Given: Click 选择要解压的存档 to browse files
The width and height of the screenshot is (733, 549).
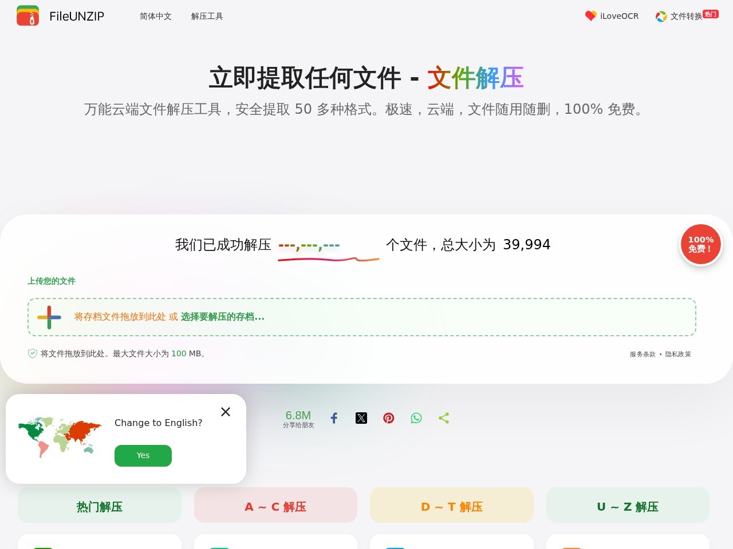Looking at the screenshot, I should point(223,317).
